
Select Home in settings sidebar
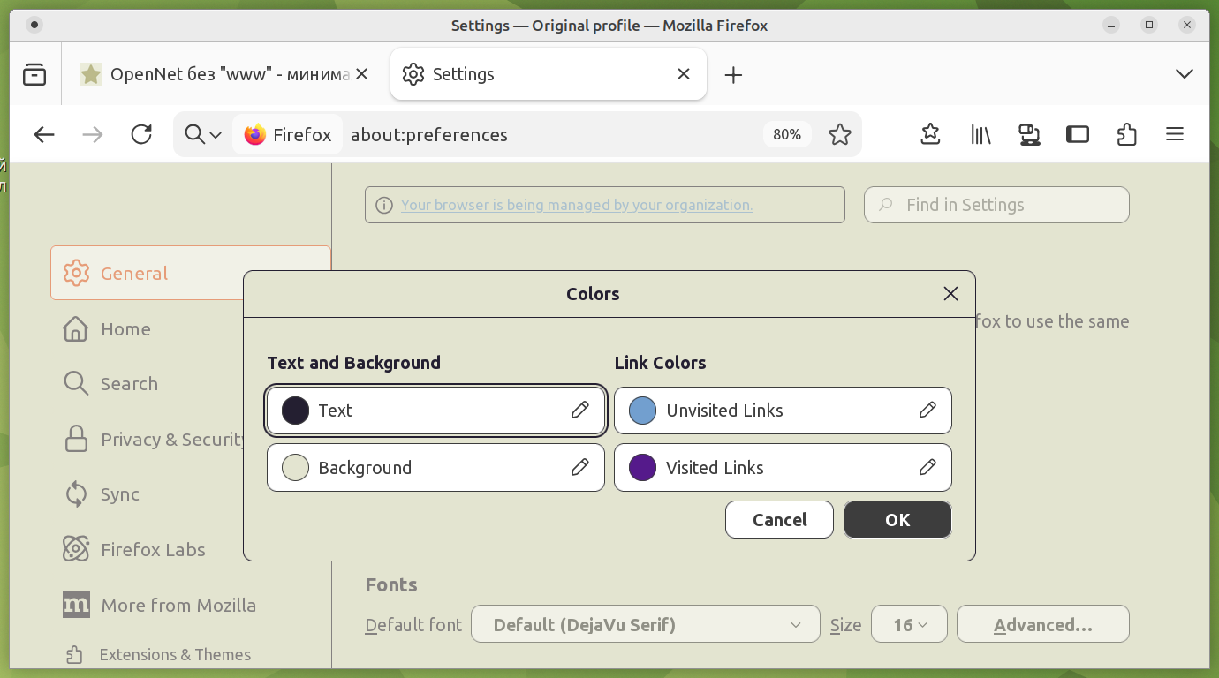[x=125, y=329]
